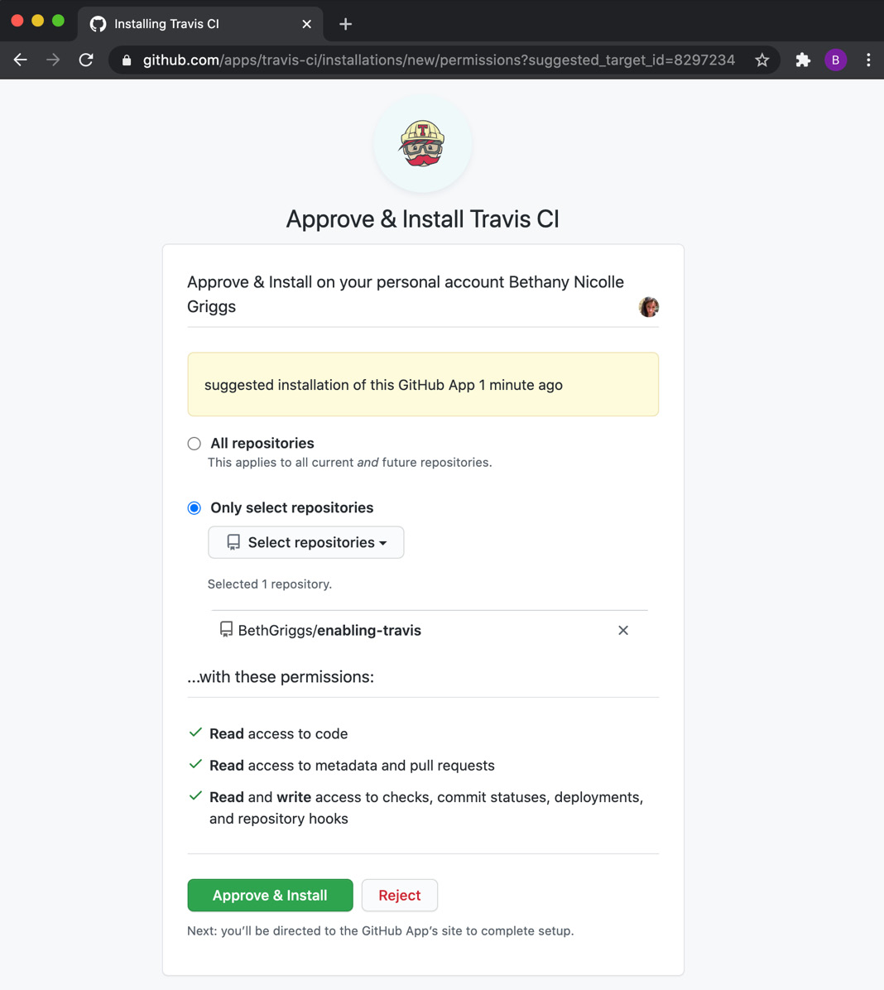Click the dropdown caret on Select repositories button
Screen dimensions: 884x990
point(382,542)
